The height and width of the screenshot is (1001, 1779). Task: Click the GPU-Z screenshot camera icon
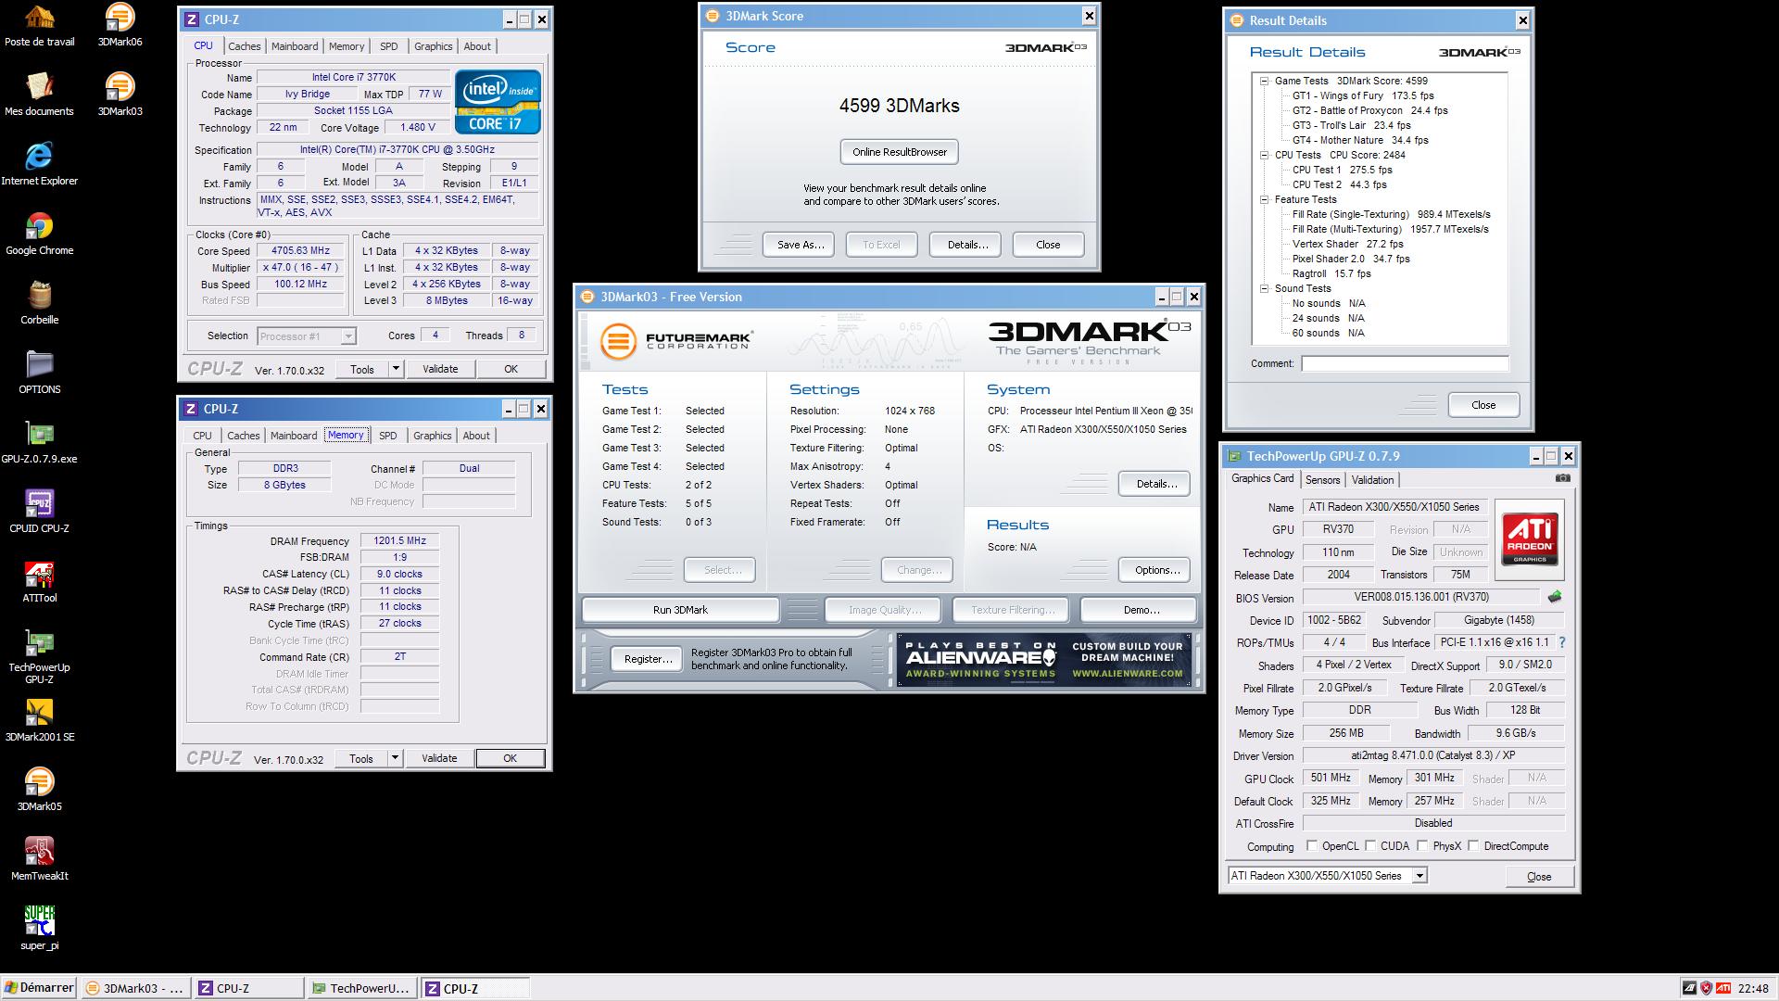coord(1563,478)
